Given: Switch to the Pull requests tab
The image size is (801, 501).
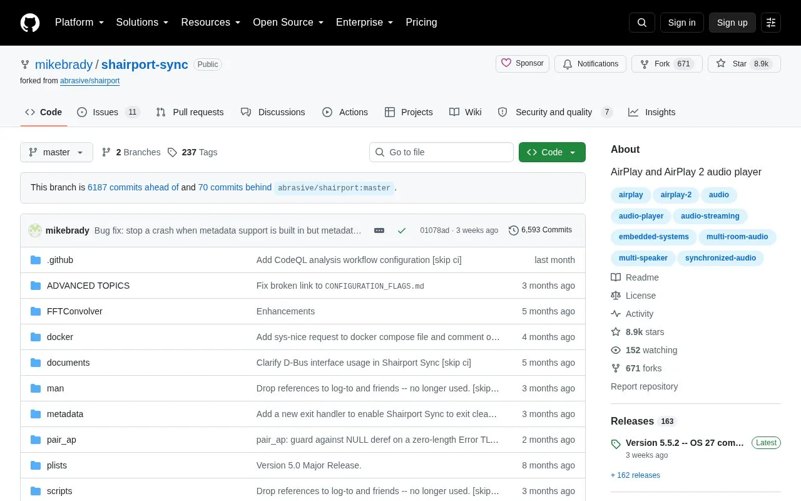Looking at the screenshot, I should [x=190, y=112].
